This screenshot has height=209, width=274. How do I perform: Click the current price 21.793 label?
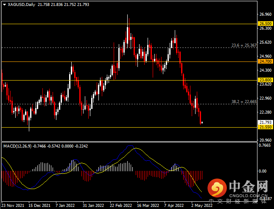pos(266,123)
